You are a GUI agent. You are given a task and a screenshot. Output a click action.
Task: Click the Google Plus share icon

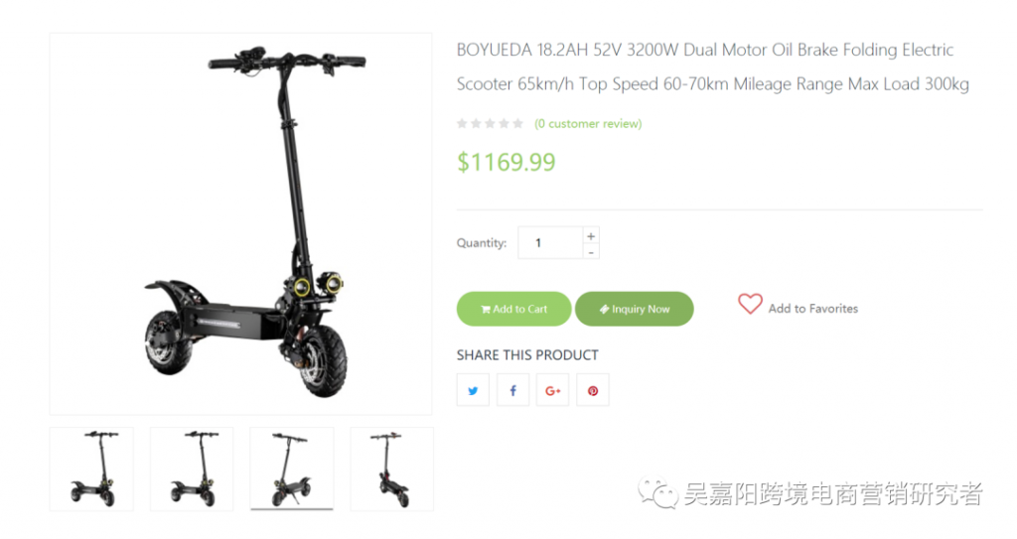pyautogui.click(x=552, y=390)
